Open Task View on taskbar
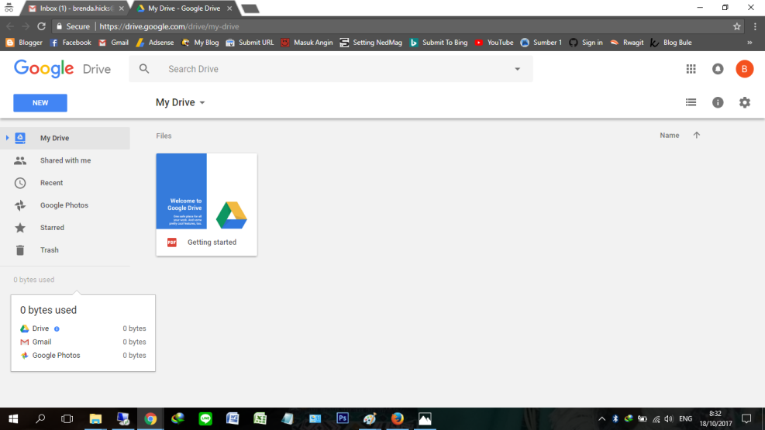Image resolution: width=765 pixels, height=430 pixels. [x=67, y=419]
